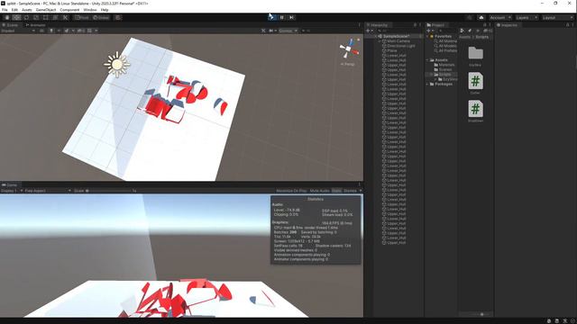577x324 pixels.
Task: Click the Persp projection label
Action: point(347,64)
